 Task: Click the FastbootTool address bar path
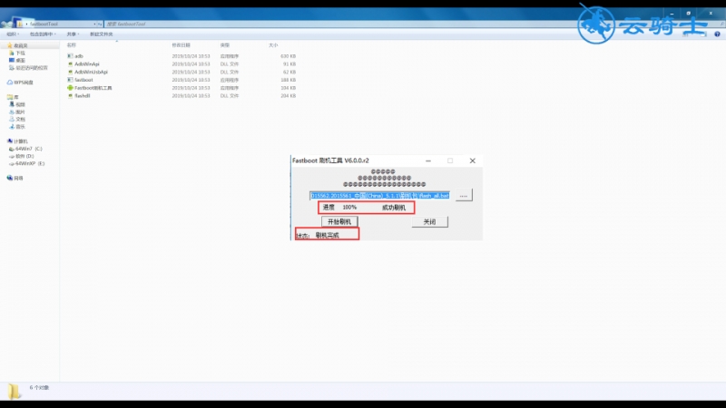44,24
